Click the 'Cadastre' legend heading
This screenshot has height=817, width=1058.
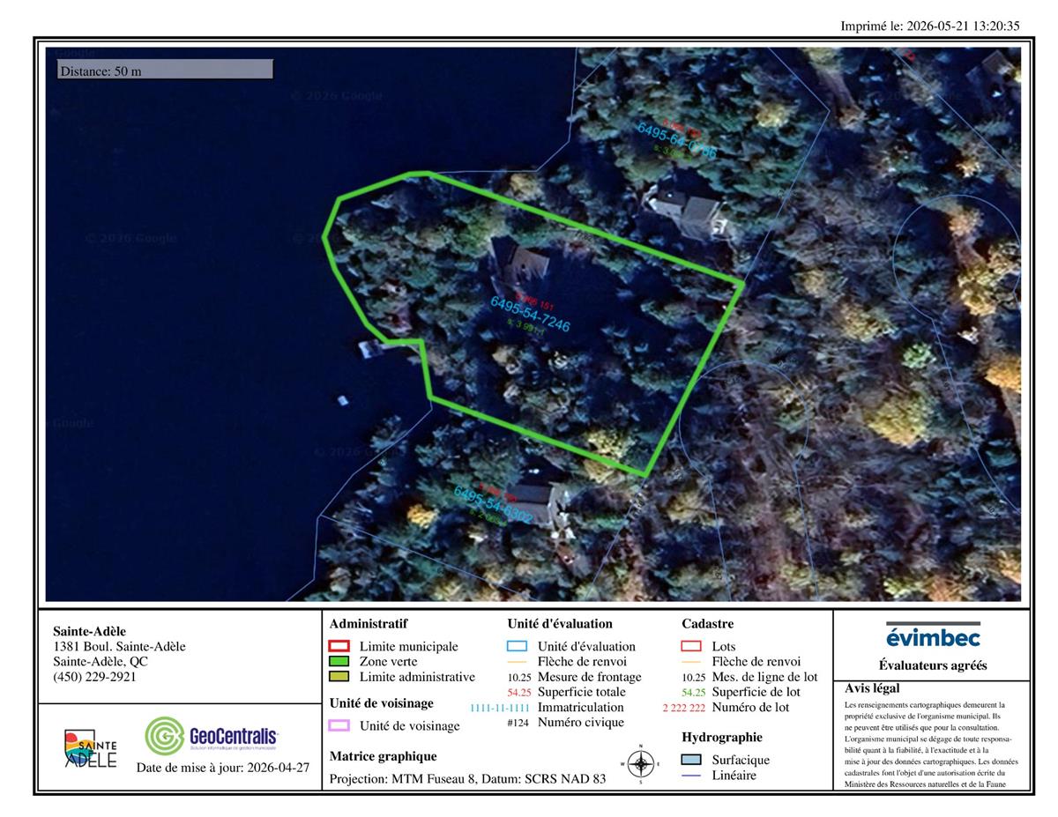pyautogui.click(x=708, y=624)
